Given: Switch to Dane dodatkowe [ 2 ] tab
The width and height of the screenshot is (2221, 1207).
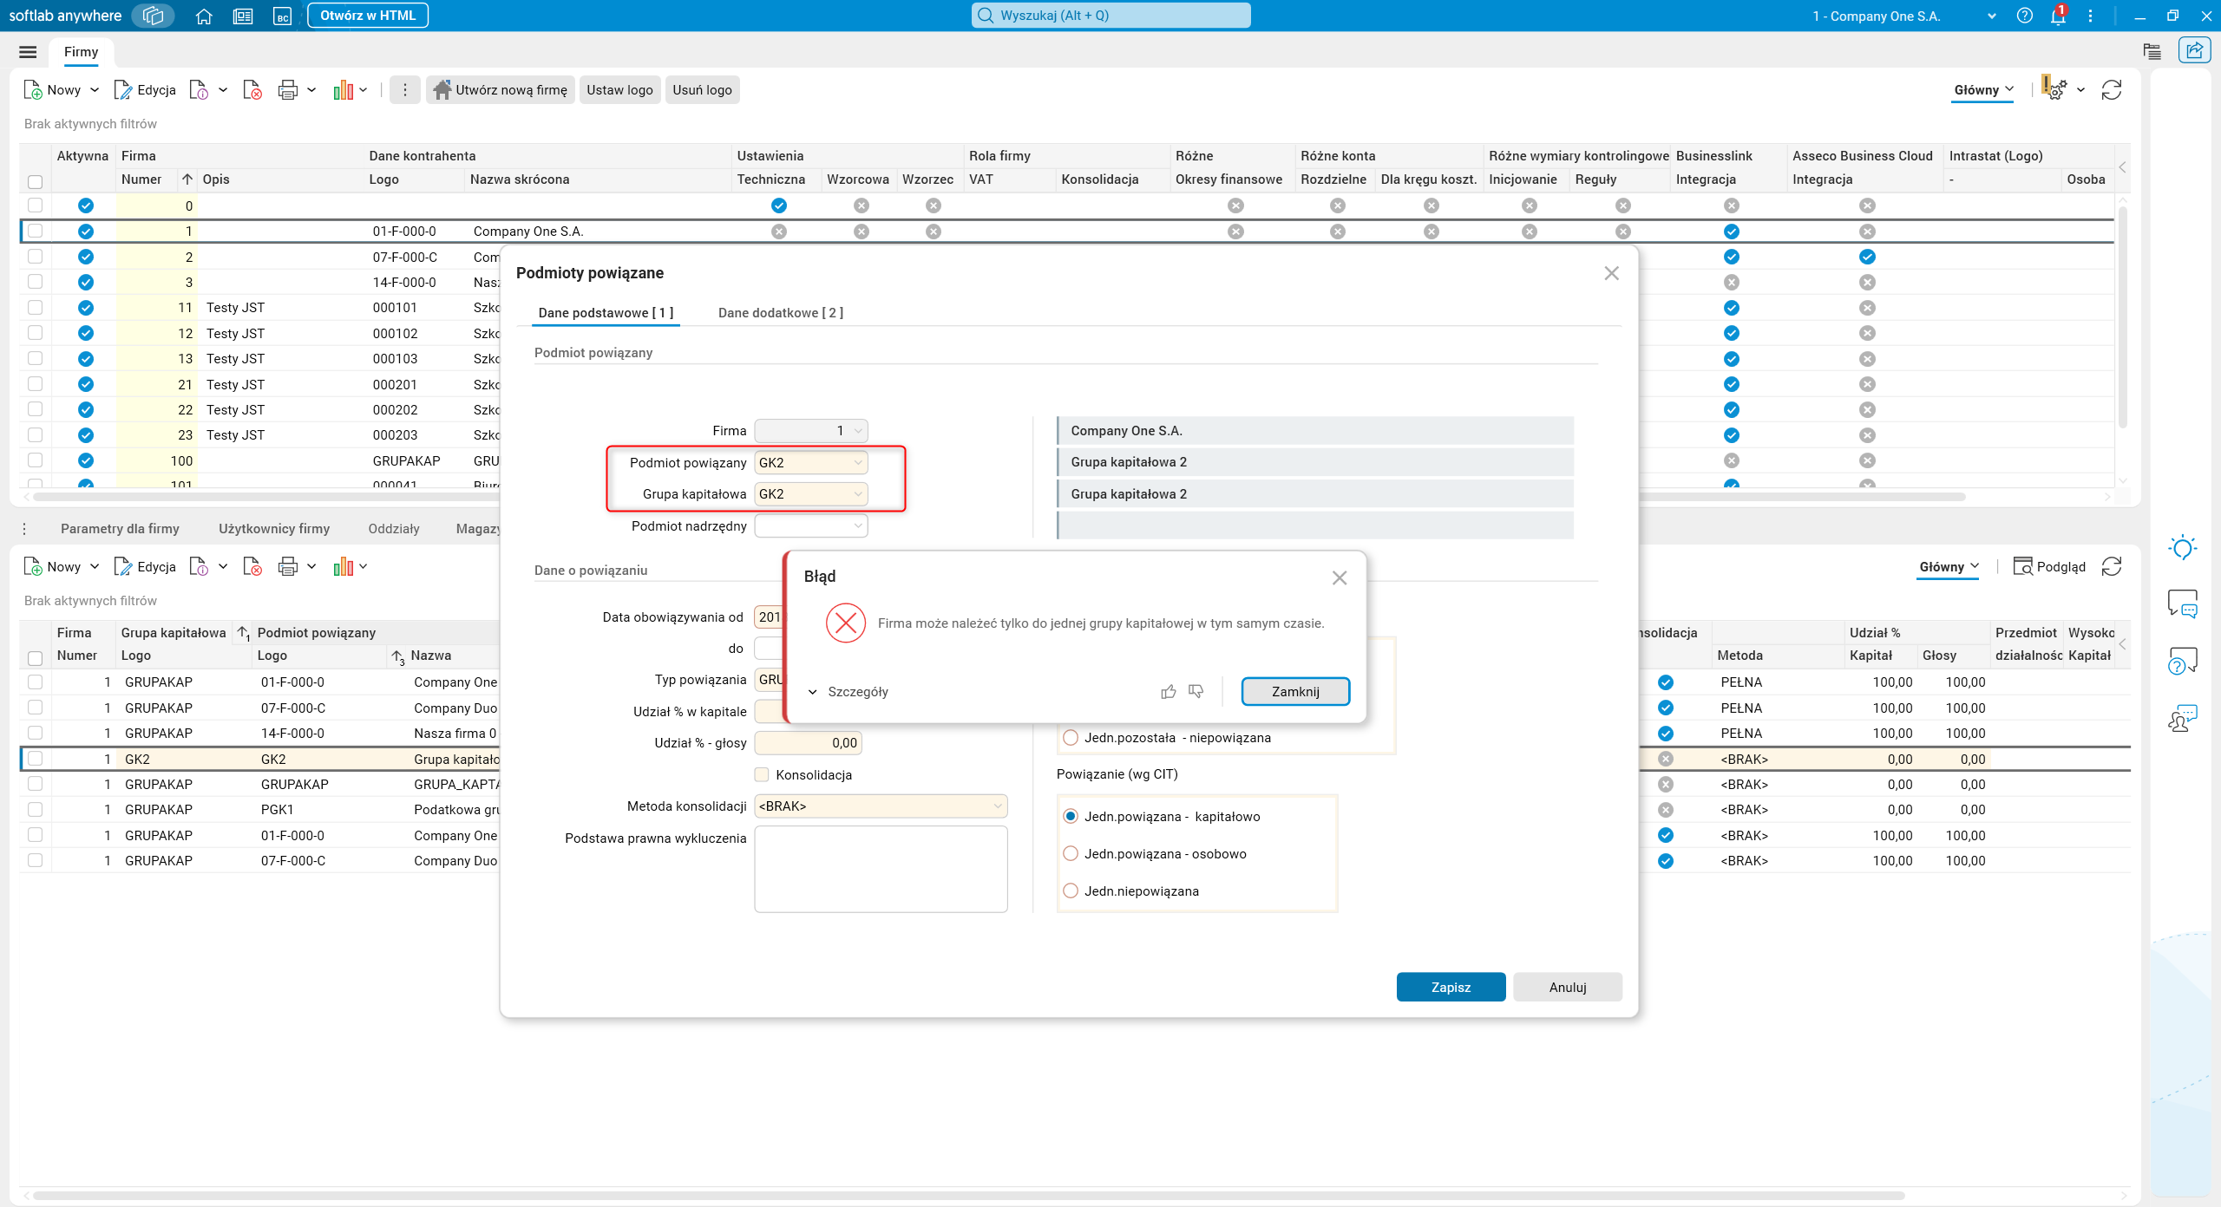Looking at the screenshot, I should (x=780, y=312).
